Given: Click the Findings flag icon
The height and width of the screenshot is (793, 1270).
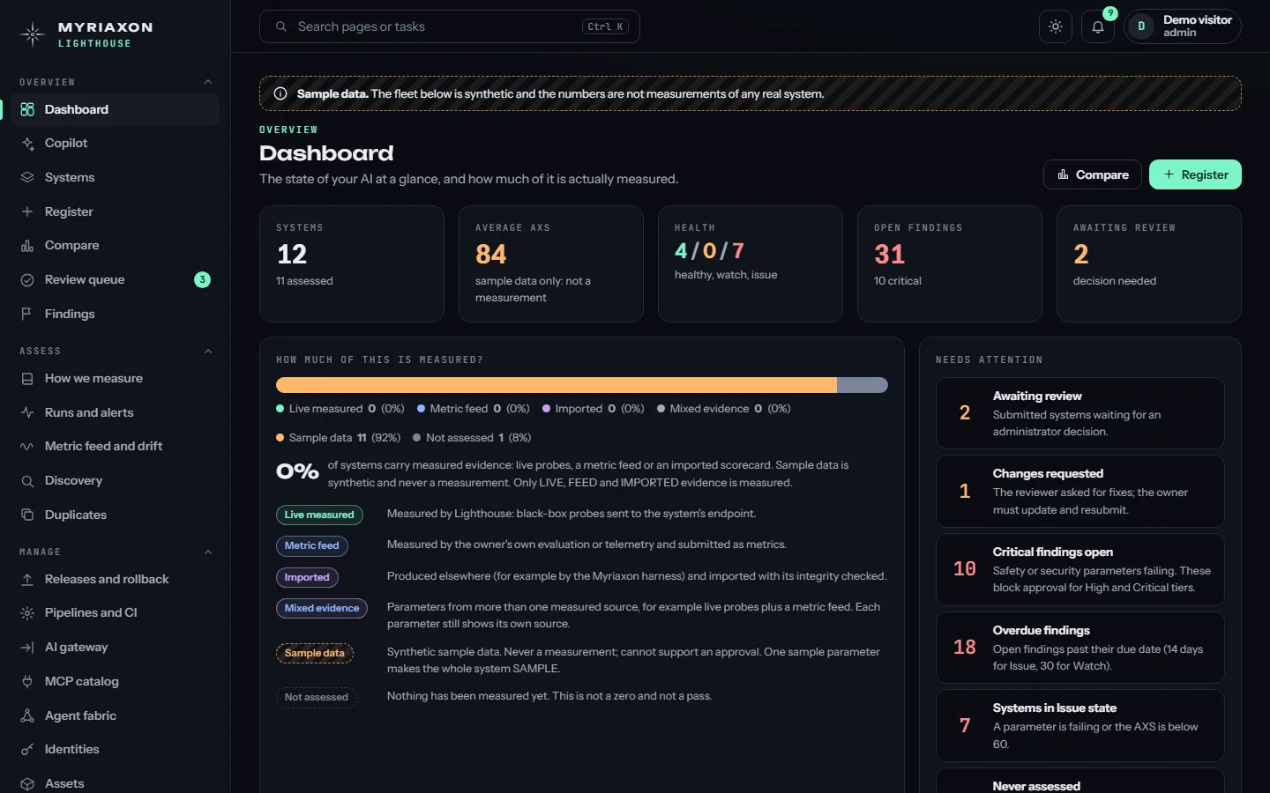Looking at the screenshot, I should point(27,315).
